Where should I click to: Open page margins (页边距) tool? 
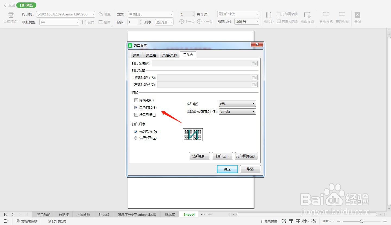coord(269,18)
